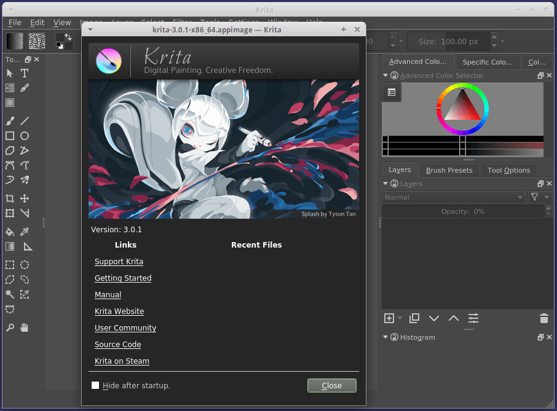The height and width of the screenshot is (411, 557).
Task: Enable the Hide after startup checkbox
Action: (x=95, y=385)
